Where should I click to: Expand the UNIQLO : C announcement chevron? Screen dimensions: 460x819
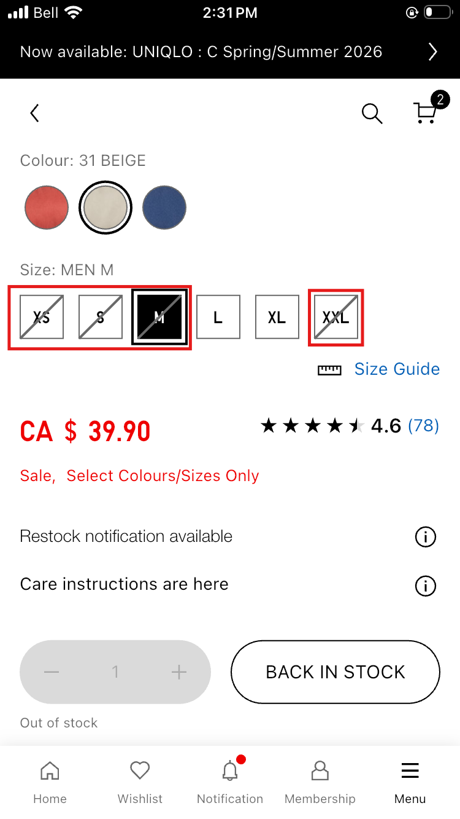click(432, 52)
